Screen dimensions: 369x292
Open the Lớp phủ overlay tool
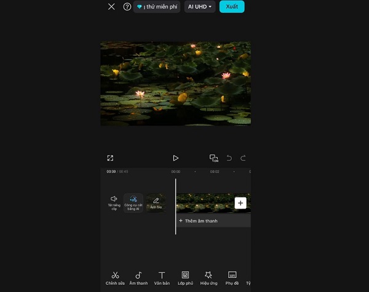pos(185,278)
